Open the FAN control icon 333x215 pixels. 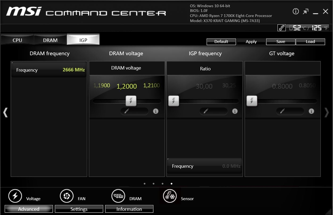click(x=67, y=196)
